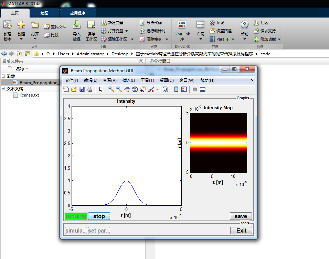Image resolution: width=329 pixels, height=259 pixels.
Task: Toggle the Pan hand tool
Action: coord(127,89)
